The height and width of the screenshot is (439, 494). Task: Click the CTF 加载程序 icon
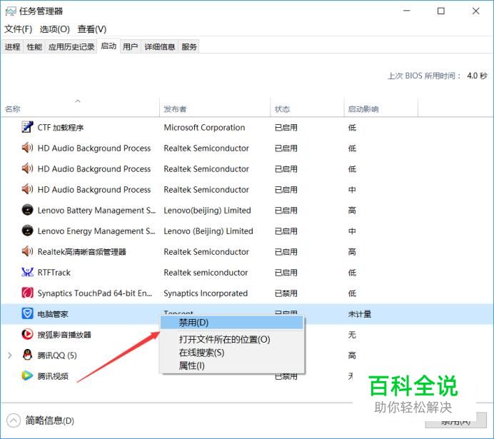27,127
